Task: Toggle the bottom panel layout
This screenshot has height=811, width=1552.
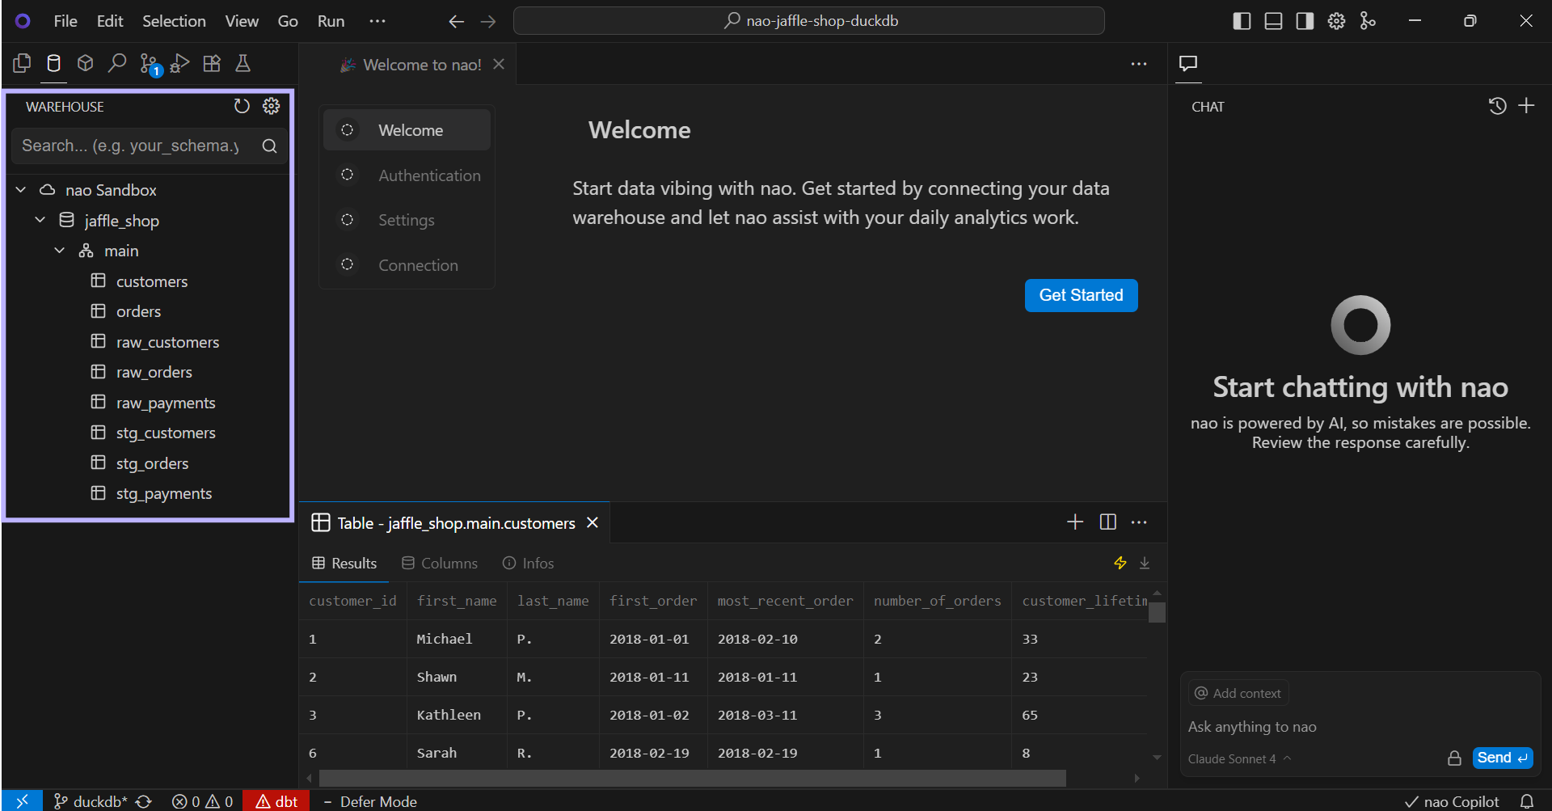Action: pyautogui.click(x=1273, y=21)
